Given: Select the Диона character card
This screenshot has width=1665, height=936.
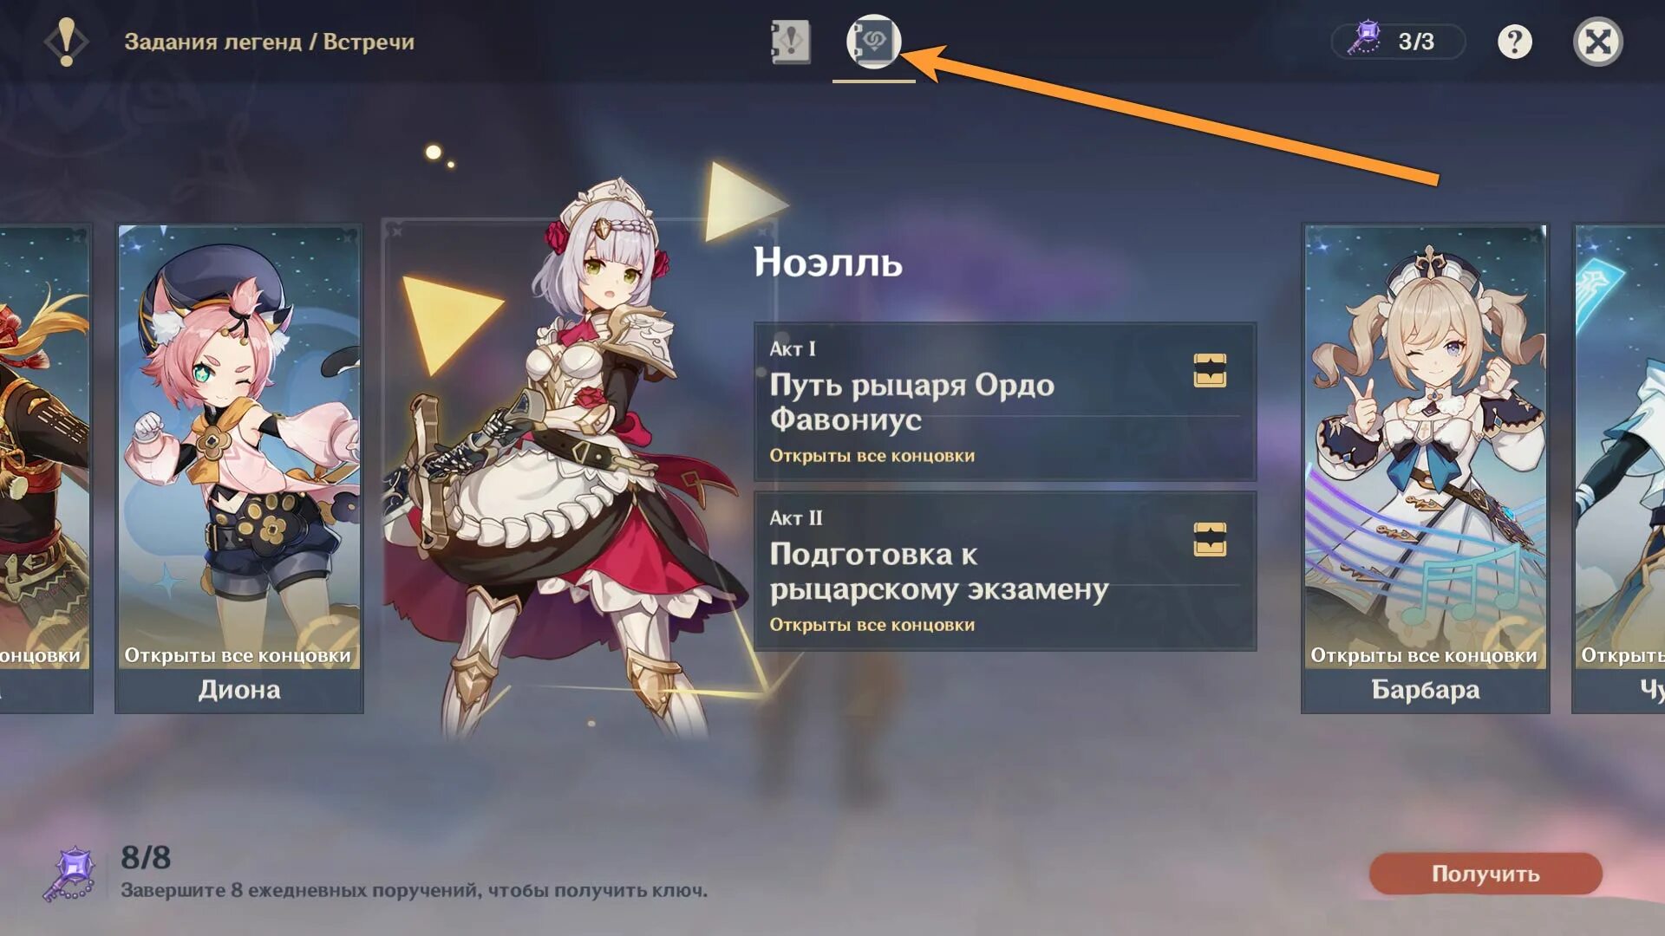Looking at the screenshot, I should (x=239, y=468).
